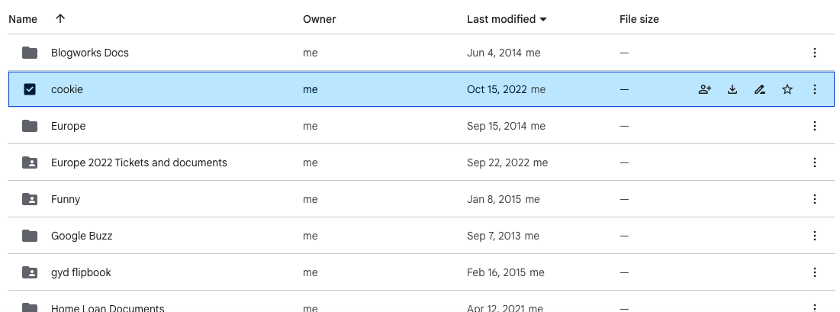Click the File size column header
This screenshot has height=312, width=840.
(639, 19)
